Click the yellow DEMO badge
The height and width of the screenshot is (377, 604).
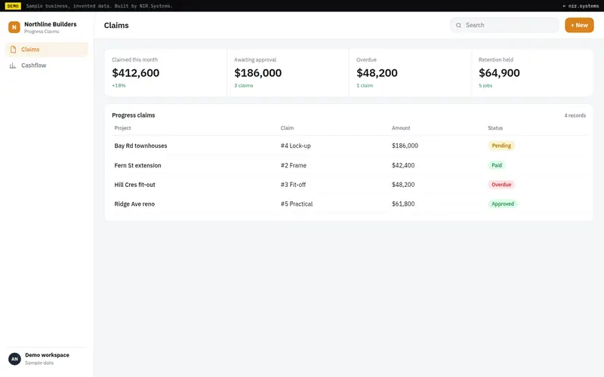(13, 6)
